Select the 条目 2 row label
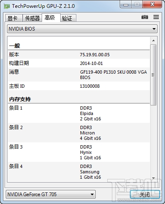 click(16, 127)
